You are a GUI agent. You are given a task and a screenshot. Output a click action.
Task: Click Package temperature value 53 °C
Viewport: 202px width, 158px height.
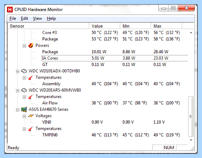pos(105,39)
